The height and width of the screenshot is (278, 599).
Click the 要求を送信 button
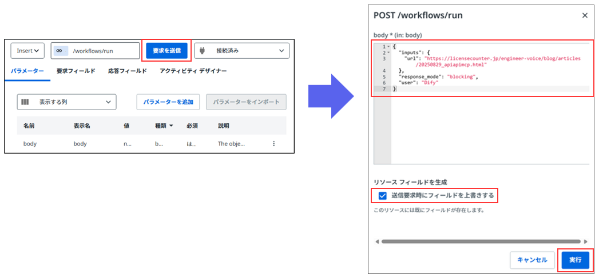(166, 51)
